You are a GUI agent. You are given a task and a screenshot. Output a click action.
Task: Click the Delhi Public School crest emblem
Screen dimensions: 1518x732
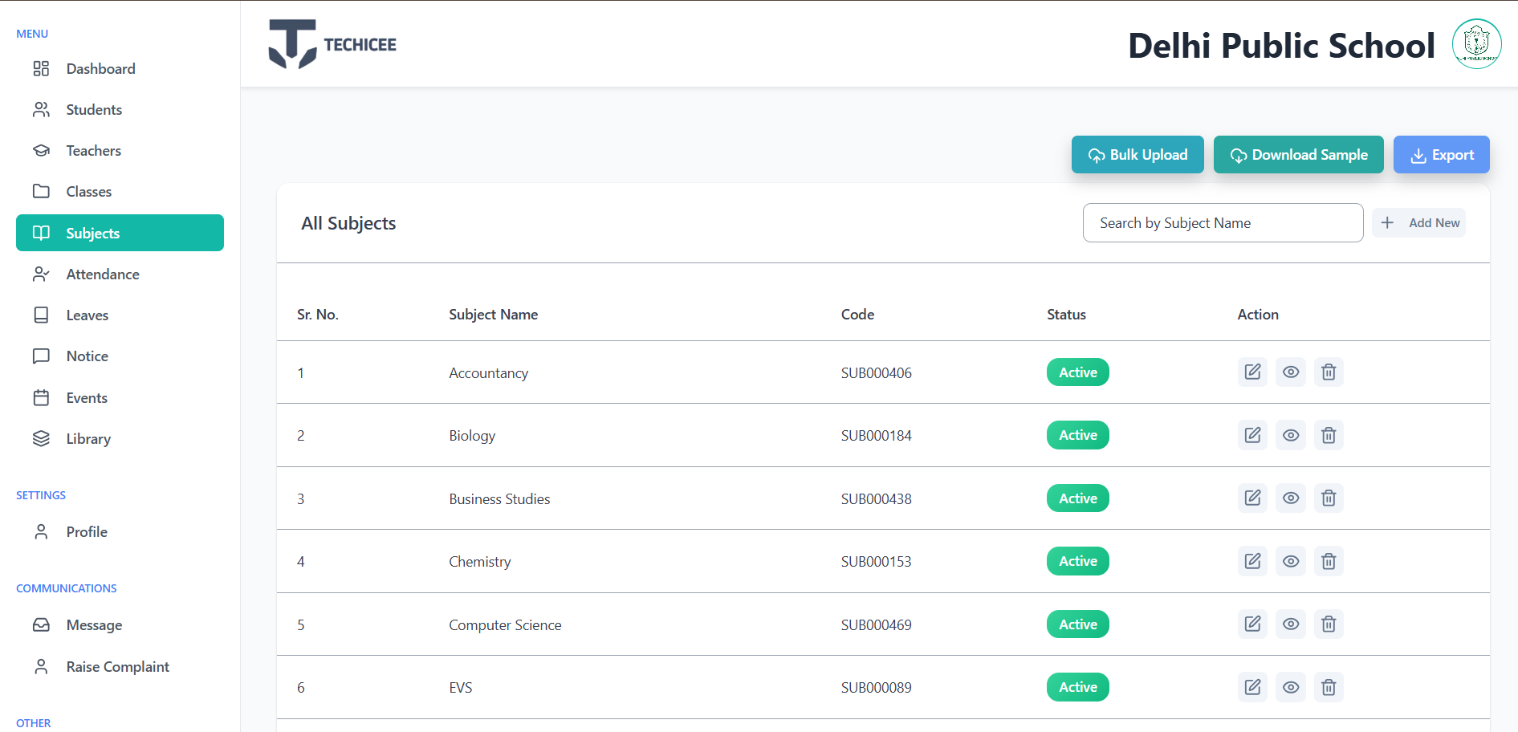(1476, 44)
